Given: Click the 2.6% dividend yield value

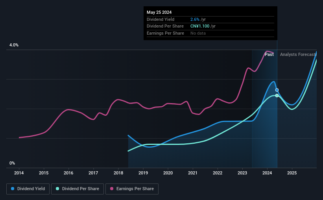Looking at the screenshot, I should [195, 19].
